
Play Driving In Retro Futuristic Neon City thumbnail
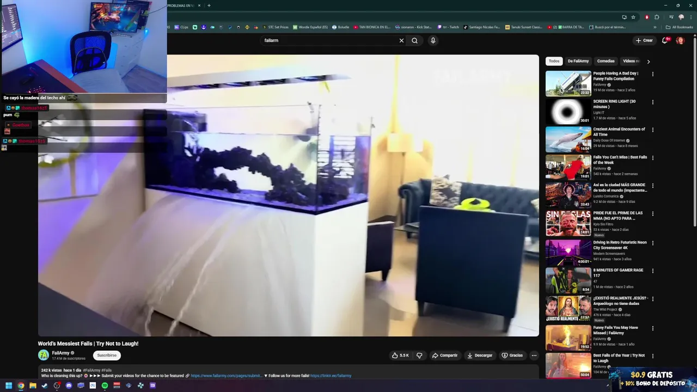click(x=568, y=253)
